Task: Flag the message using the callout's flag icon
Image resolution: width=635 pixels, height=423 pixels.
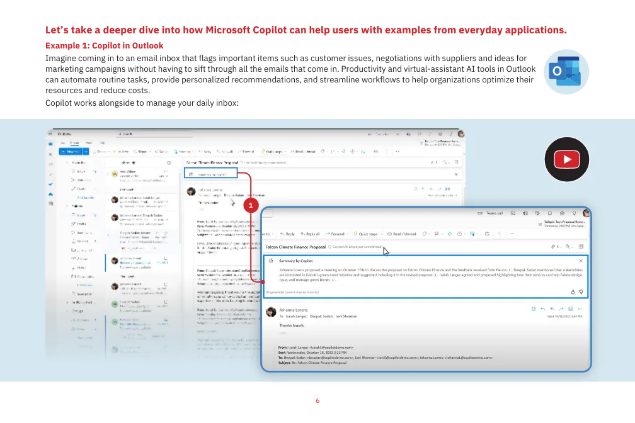Action: (x=437, y=234)
